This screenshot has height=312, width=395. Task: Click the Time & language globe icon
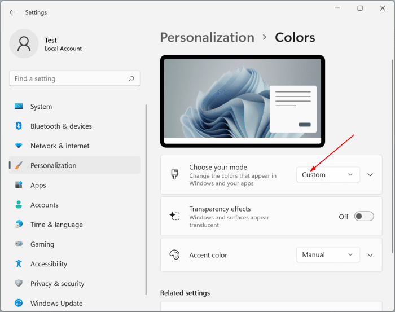(x=19, y=224)
